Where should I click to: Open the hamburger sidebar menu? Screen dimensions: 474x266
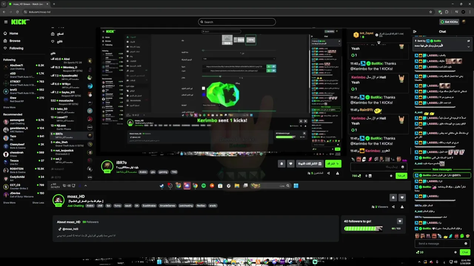click(x=6, y=22)
